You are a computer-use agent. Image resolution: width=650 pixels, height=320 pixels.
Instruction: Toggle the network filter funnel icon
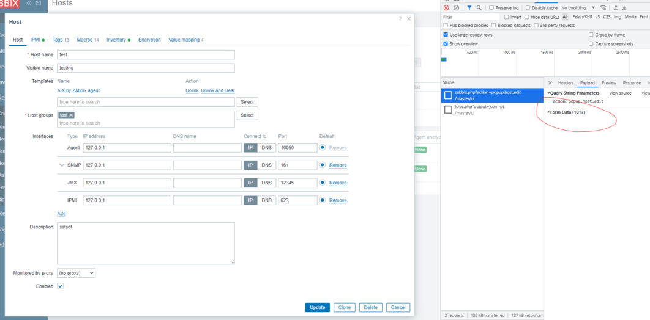(x=469, y=8)
